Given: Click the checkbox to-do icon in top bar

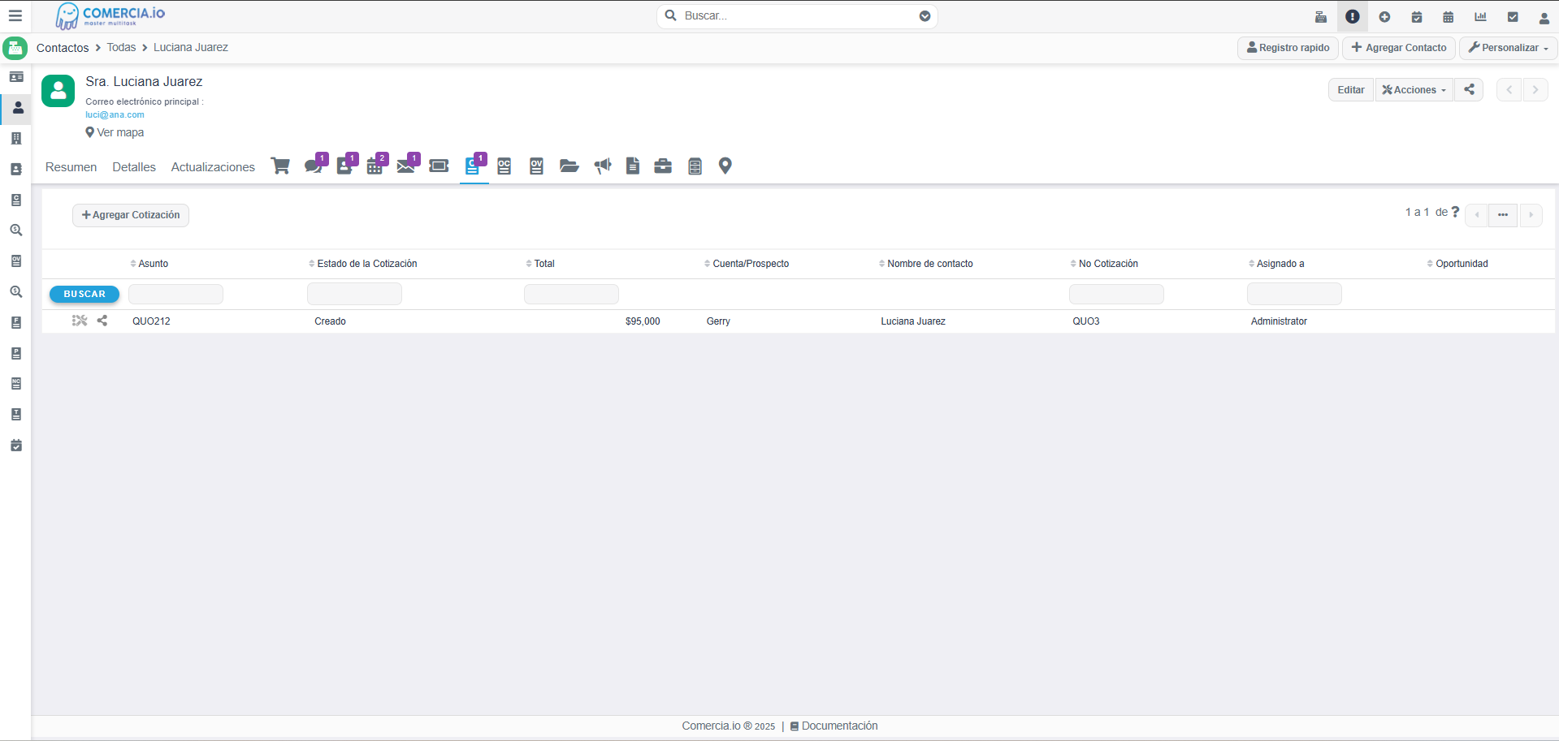Looking at the screenshot, I should point(1513,16).
